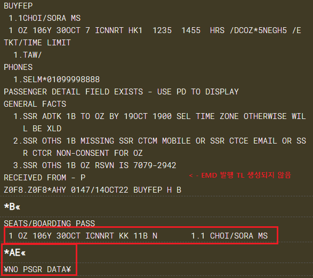This screenshot has height=278, width=313.
Task: Click the PHONES section heading
Action: click(x=18, y=67)
